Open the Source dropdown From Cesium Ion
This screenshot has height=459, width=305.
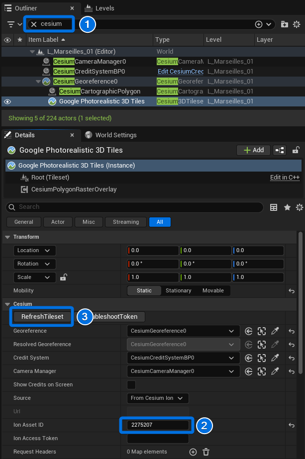point(158,398)
